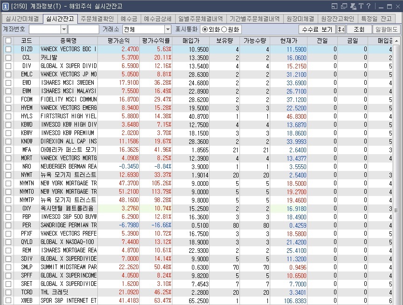Maximize the 계좌정보 window
The image size is (403, 305).
[x=389, y=7]
